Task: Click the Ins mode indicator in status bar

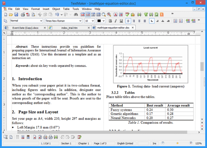Action: [154, 143]
